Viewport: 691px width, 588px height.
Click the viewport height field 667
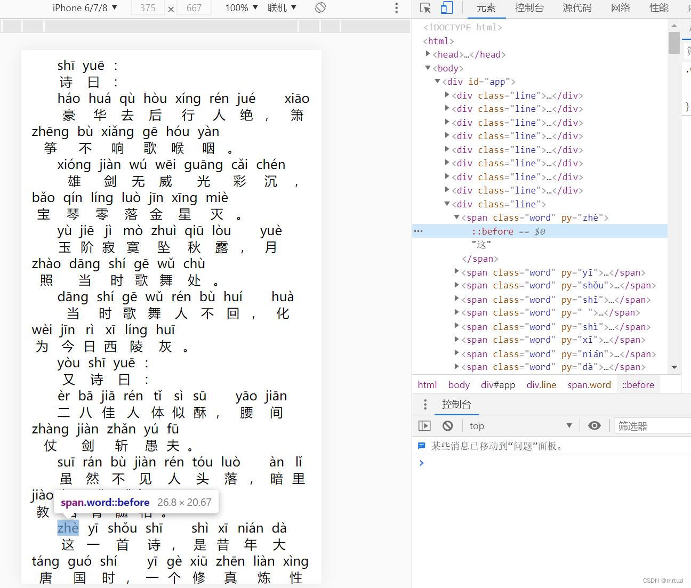click(194, 8)
